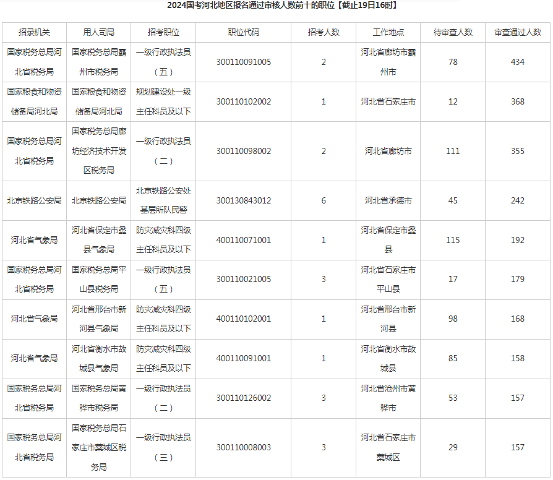Click the 一级行政执法员（三） position cell
The width and height of the screenshot is (553, 480).
click(x=163, y=448)
